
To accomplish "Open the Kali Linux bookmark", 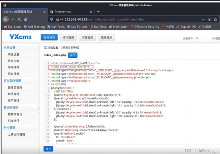I will pos(13,27).
